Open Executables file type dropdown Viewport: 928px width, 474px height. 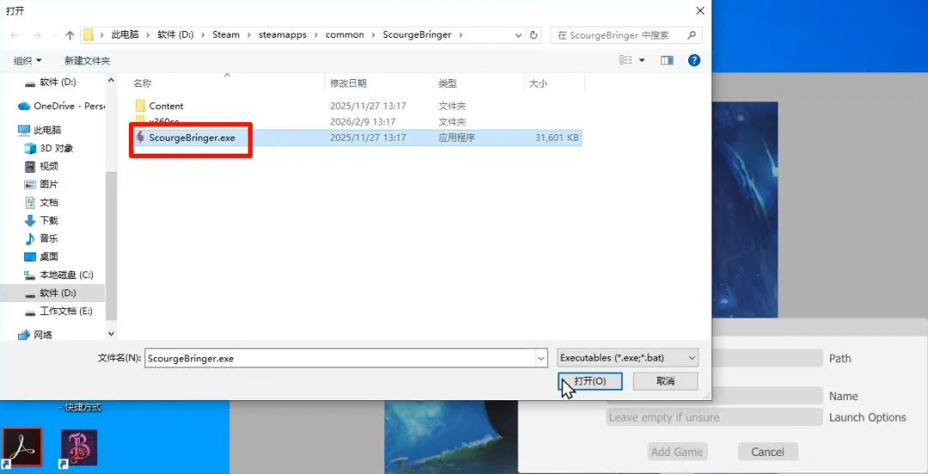tap(628, 357)
